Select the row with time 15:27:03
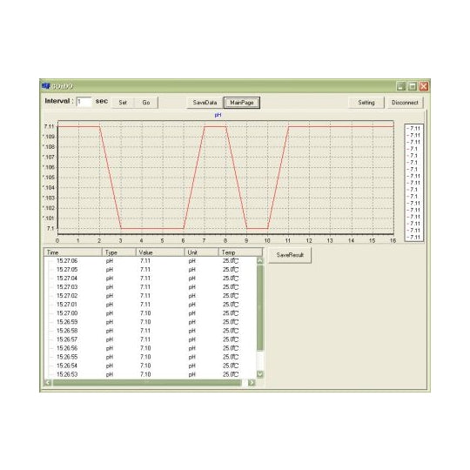Image resolution: width=470 pixels, height=470 pixels. 151,287
